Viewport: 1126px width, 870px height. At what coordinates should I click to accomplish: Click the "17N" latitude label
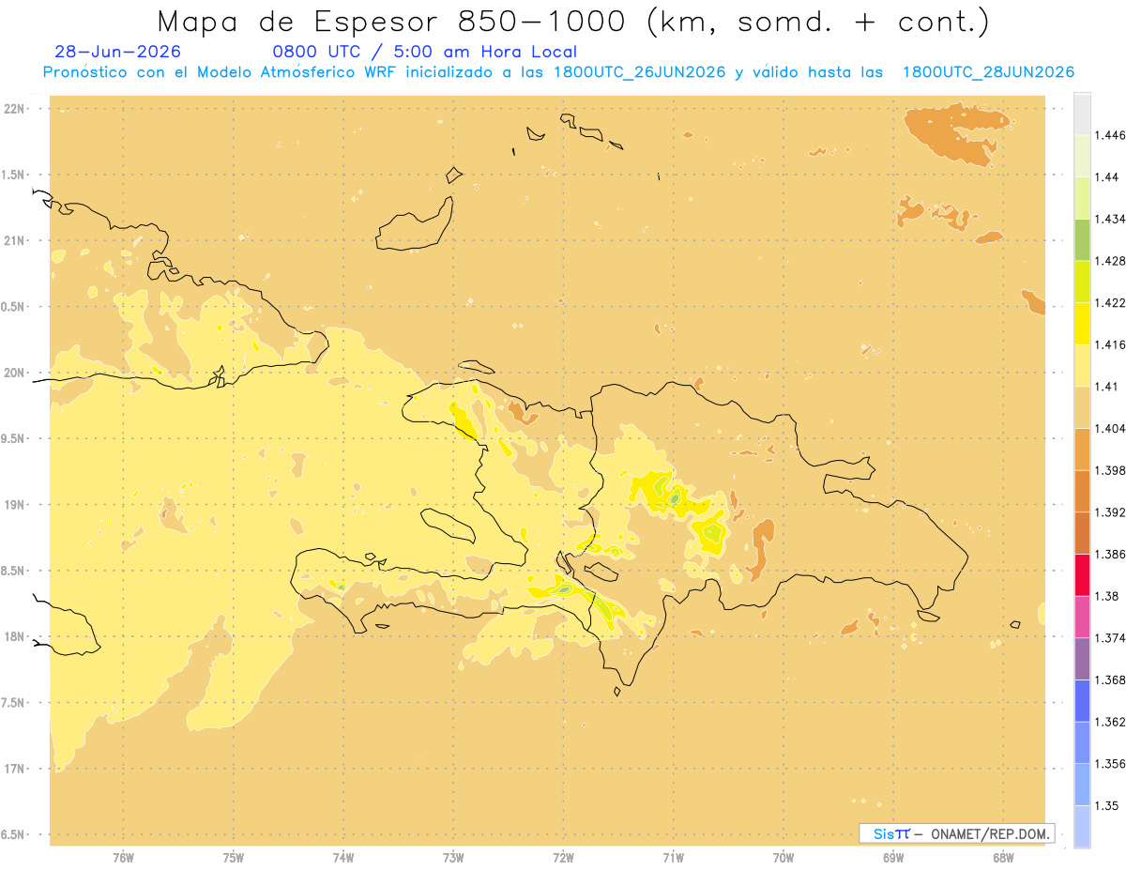pos(14,769)
